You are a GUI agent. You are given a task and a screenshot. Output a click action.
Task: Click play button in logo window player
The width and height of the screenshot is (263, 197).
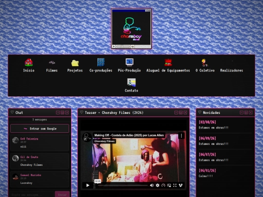[x=114, y=46]
